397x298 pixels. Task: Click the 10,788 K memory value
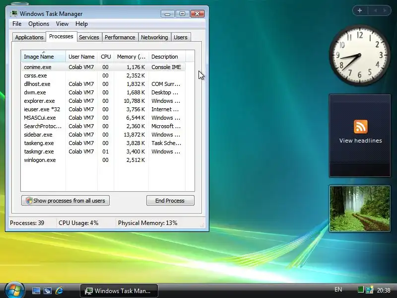pos(134,101)
